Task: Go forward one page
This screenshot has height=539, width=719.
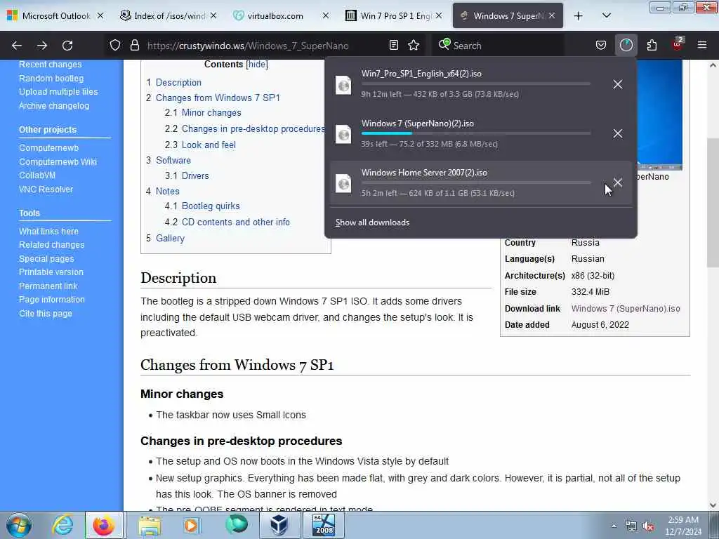Action: (42, 46)
